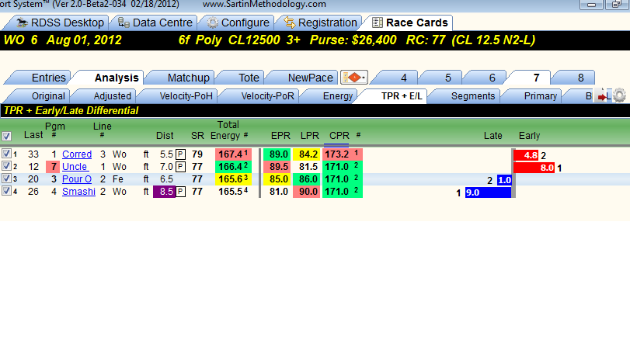Image resolution: width=630 pixels, height=357 pixels.
Task: Click the 167.4 Total Energy cell
Action: tap(234, 154)
